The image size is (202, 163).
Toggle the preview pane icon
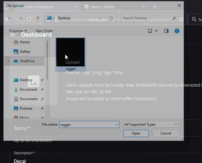(166, 31)
